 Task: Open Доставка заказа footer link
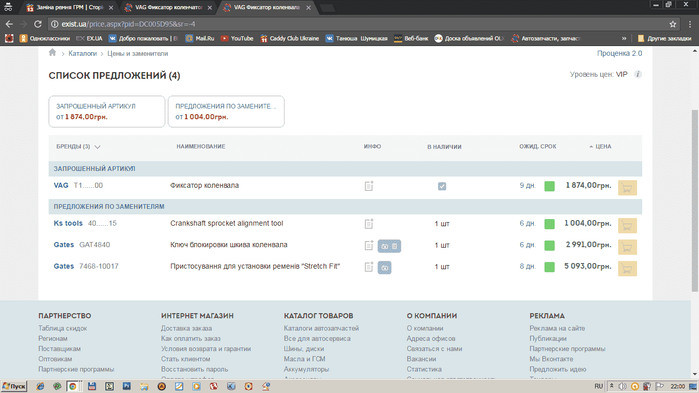point(186,328)
